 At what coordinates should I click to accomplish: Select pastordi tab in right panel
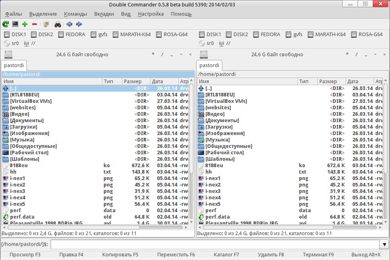209,65
